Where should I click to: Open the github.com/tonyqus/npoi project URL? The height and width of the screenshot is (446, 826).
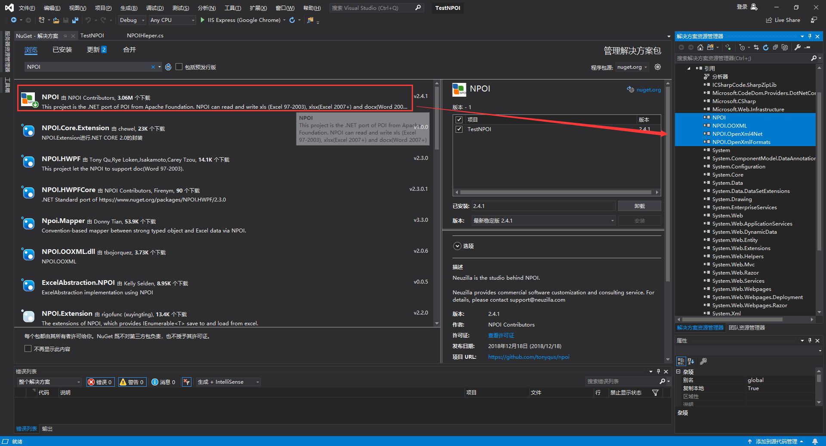click(529, 357)
